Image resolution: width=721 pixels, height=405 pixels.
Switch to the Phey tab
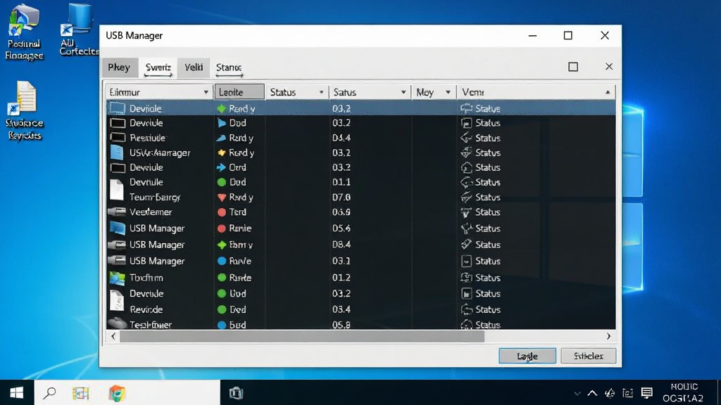119,67
